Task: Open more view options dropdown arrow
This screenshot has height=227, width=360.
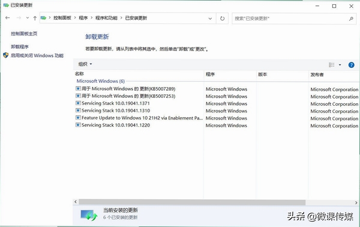Action: pyautogui.click(x=340, y=65)
